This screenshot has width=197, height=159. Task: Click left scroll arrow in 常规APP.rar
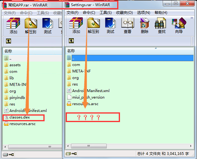coord(5,147)
